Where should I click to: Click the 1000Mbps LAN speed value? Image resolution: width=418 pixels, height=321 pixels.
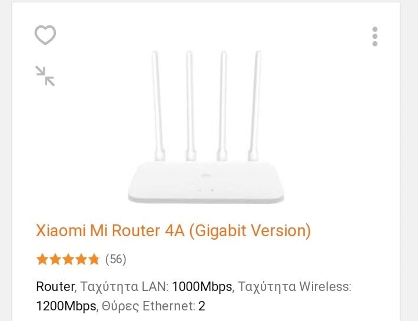click(x=202, y=287)
